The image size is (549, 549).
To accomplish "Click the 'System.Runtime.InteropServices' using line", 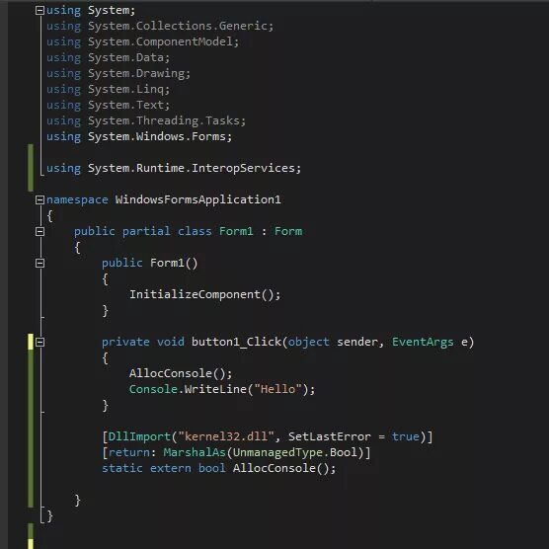I will pos(174,169).
